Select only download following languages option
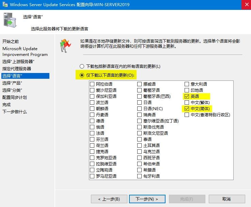Viewport: 251px width, 207px height. pyautogui.click(x=82, y=75)
